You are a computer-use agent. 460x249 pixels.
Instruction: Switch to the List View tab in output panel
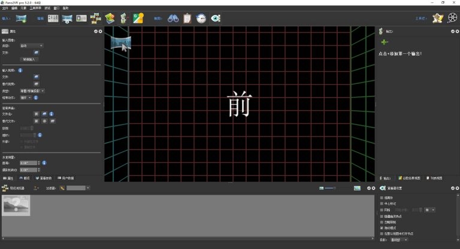pos(434,178)
